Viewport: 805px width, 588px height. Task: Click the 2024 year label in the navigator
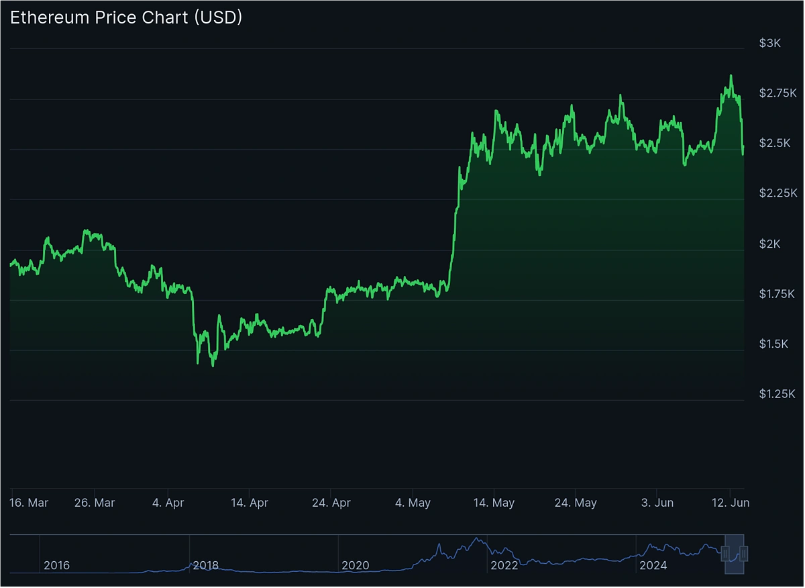coord(654,566)
